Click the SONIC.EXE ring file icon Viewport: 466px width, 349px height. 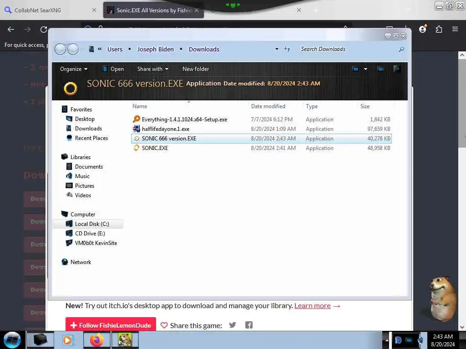coord(137,148)
